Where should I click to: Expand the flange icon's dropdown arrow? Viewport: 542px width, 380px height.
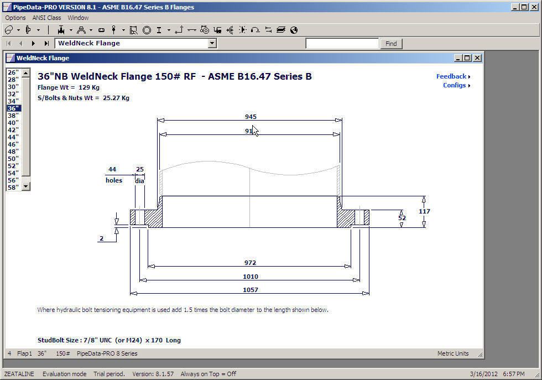click(38, 30)
